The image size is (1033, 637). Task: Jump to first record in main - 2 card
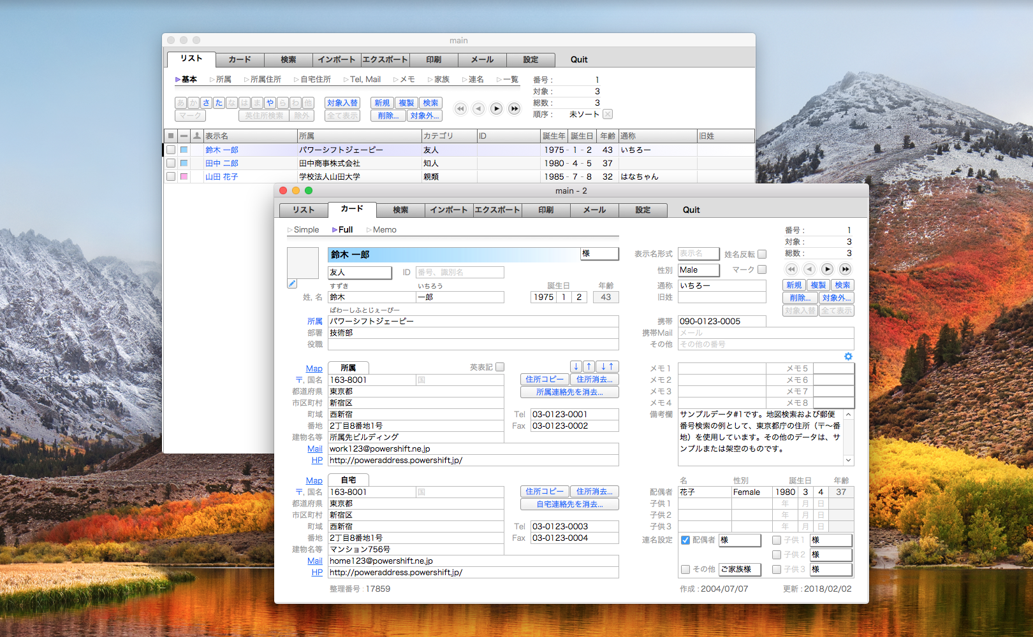tap(791, 269)
